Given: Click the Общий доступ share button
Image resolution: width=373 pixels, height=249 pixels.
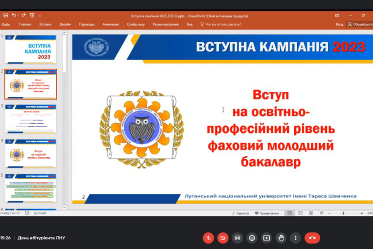Looking at the screenshot, I should click(x=360, y=24).
